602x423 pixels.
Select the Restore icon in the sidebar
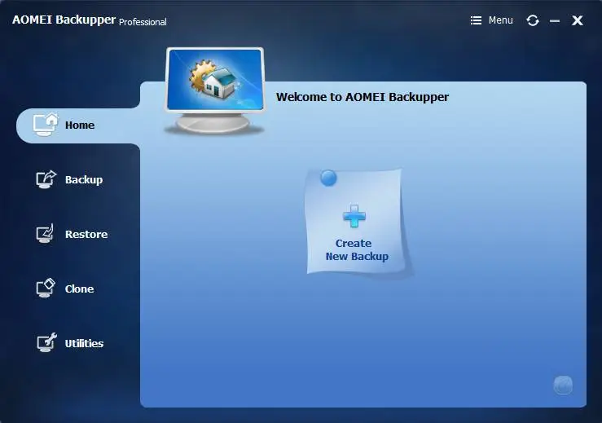46,234
